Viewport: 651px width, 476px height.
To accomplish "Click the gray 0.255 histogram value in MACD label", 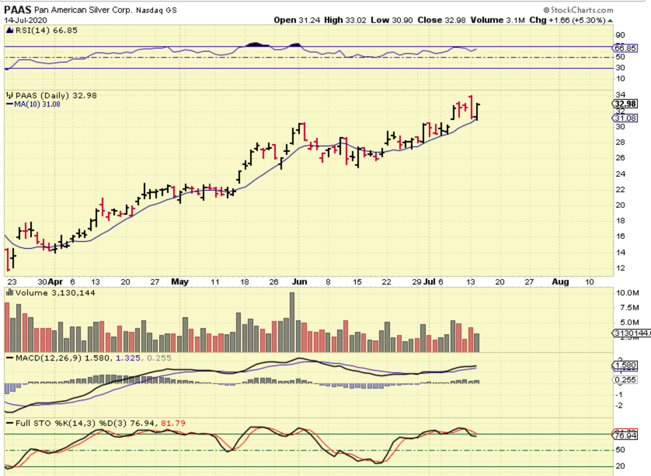I will (x=158, y=358).
